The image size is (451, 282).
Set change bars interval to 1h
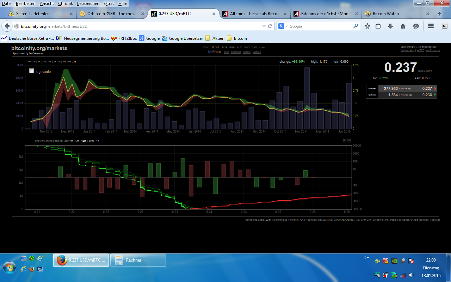(x=98, y=141)
